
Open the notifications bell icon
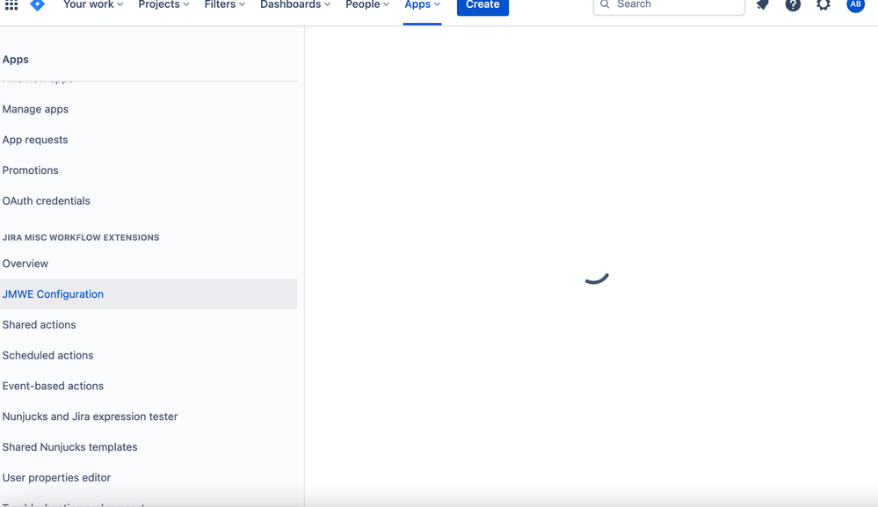(762, 5)
